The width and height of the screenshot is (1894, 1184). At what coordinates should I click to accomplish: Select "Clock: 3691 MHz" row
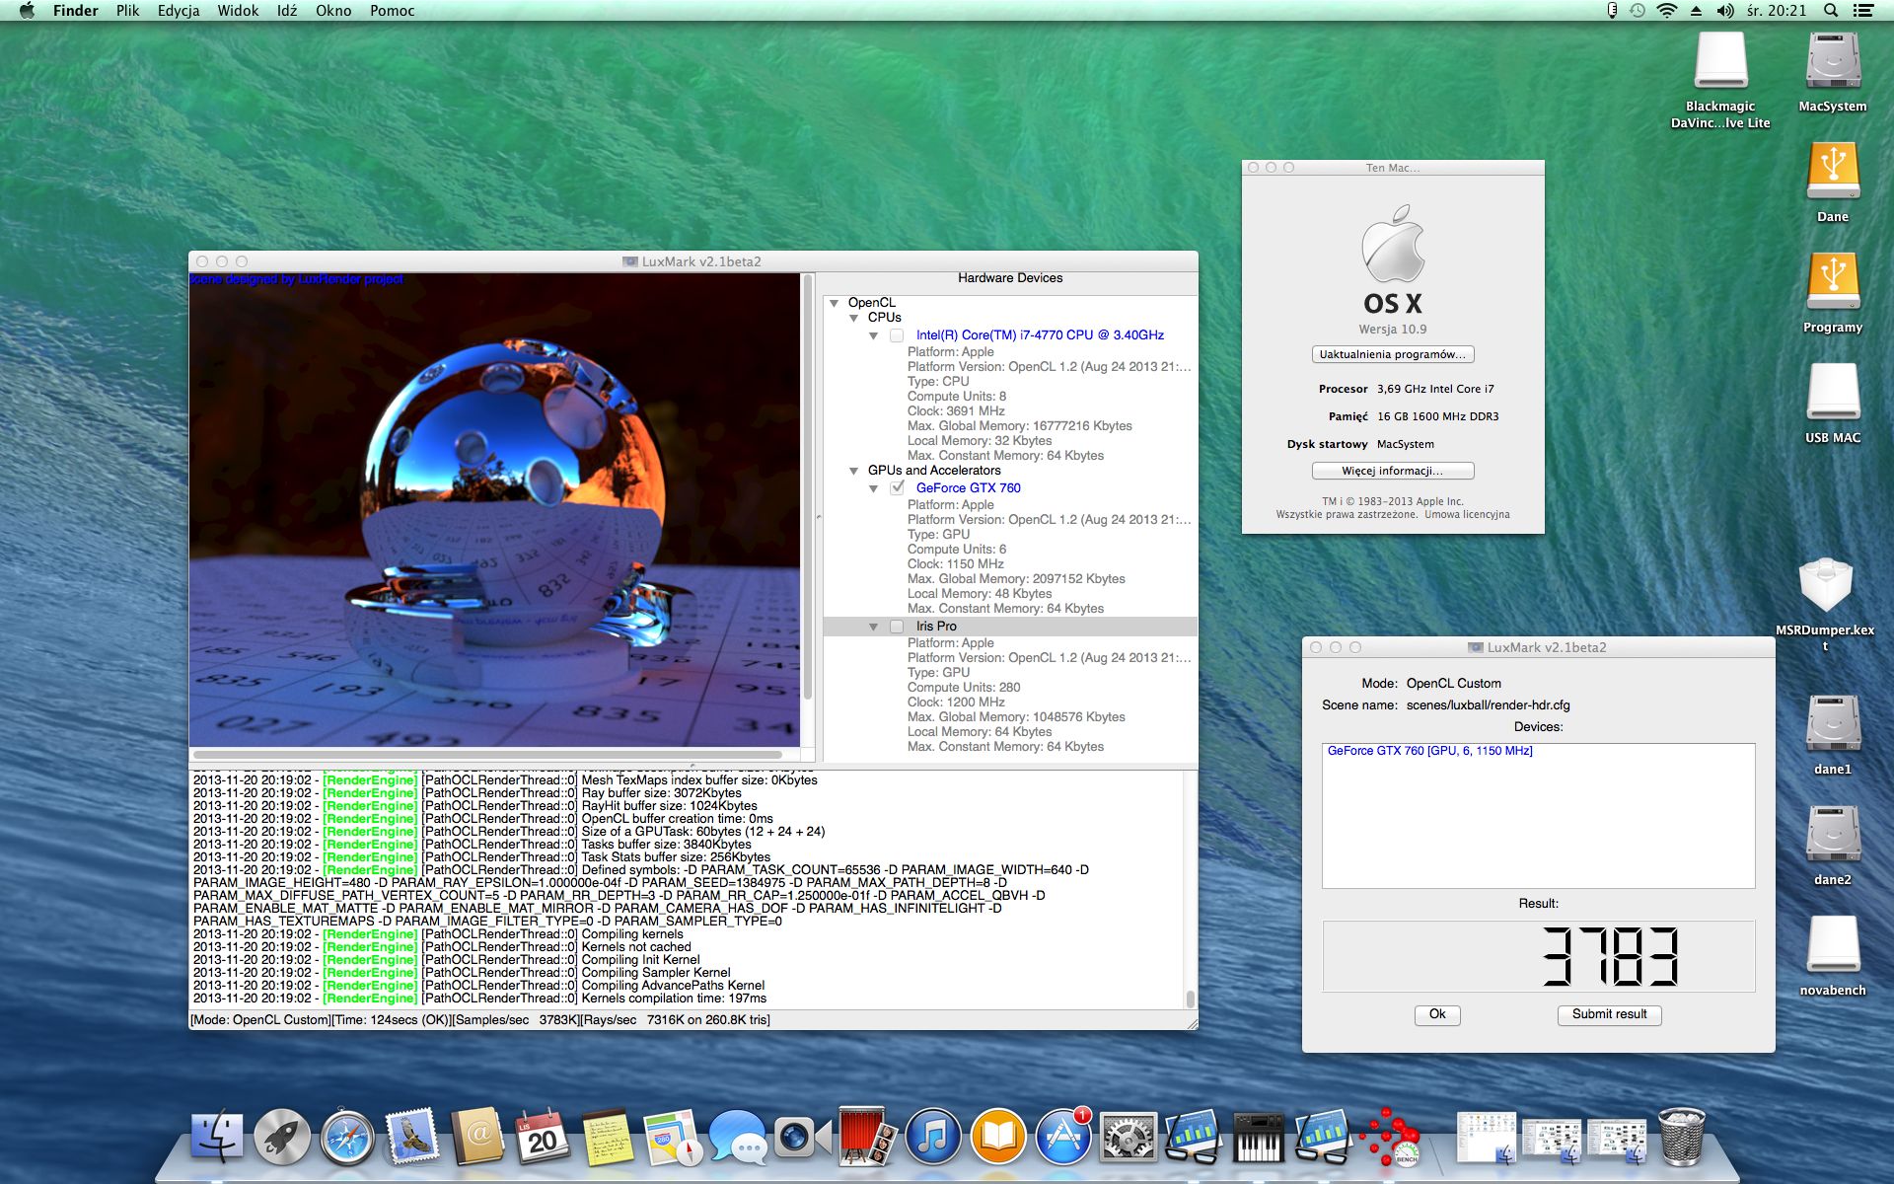pyautogui.click(x=956, y=411)
